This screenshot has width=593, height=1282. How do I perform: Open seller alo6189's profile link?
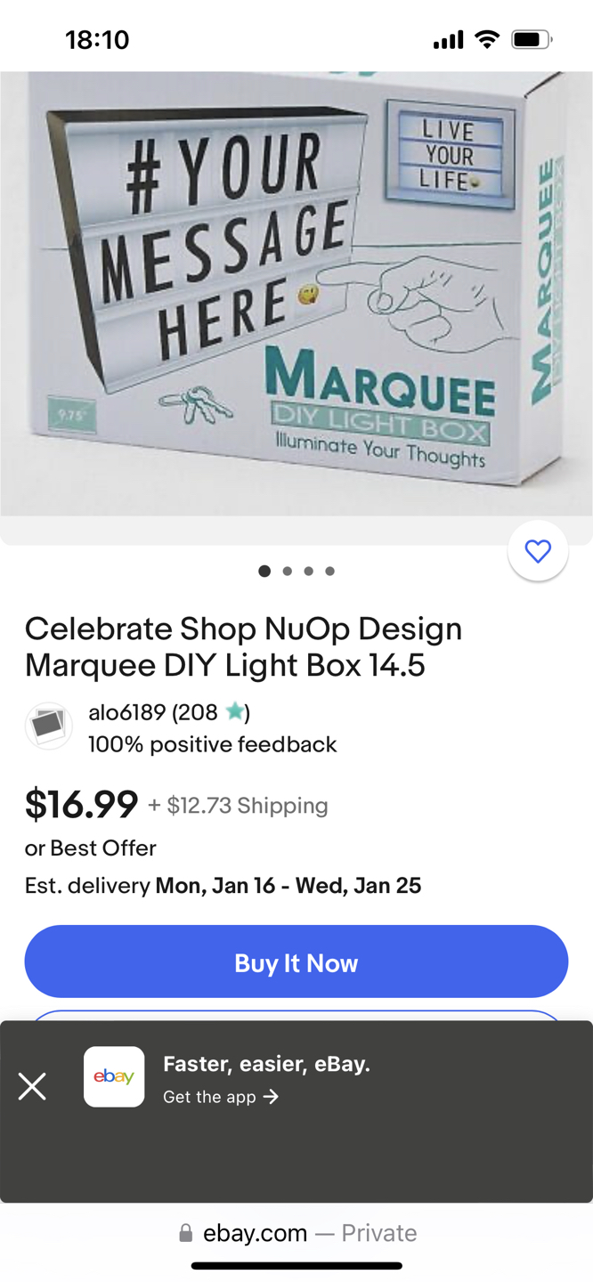click(127, 712)
